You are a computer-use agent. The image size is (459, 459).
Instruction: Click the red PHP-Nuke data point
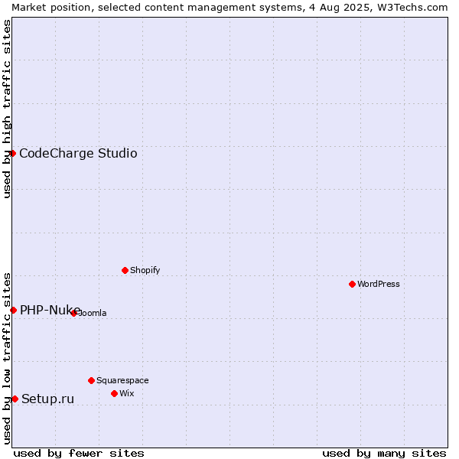(13, 310)
